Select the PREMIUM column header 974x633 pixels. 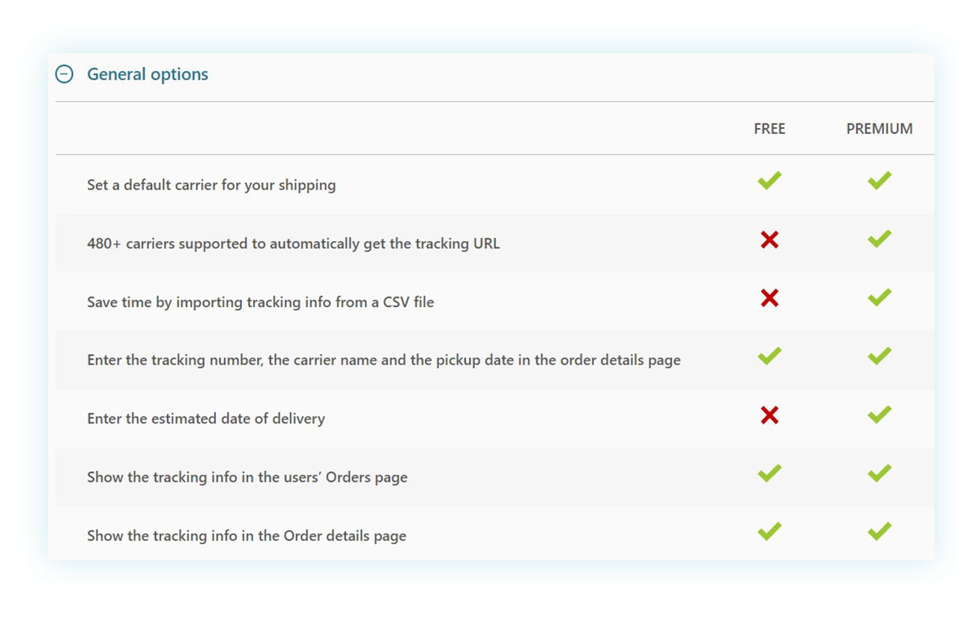click(879, 128)
